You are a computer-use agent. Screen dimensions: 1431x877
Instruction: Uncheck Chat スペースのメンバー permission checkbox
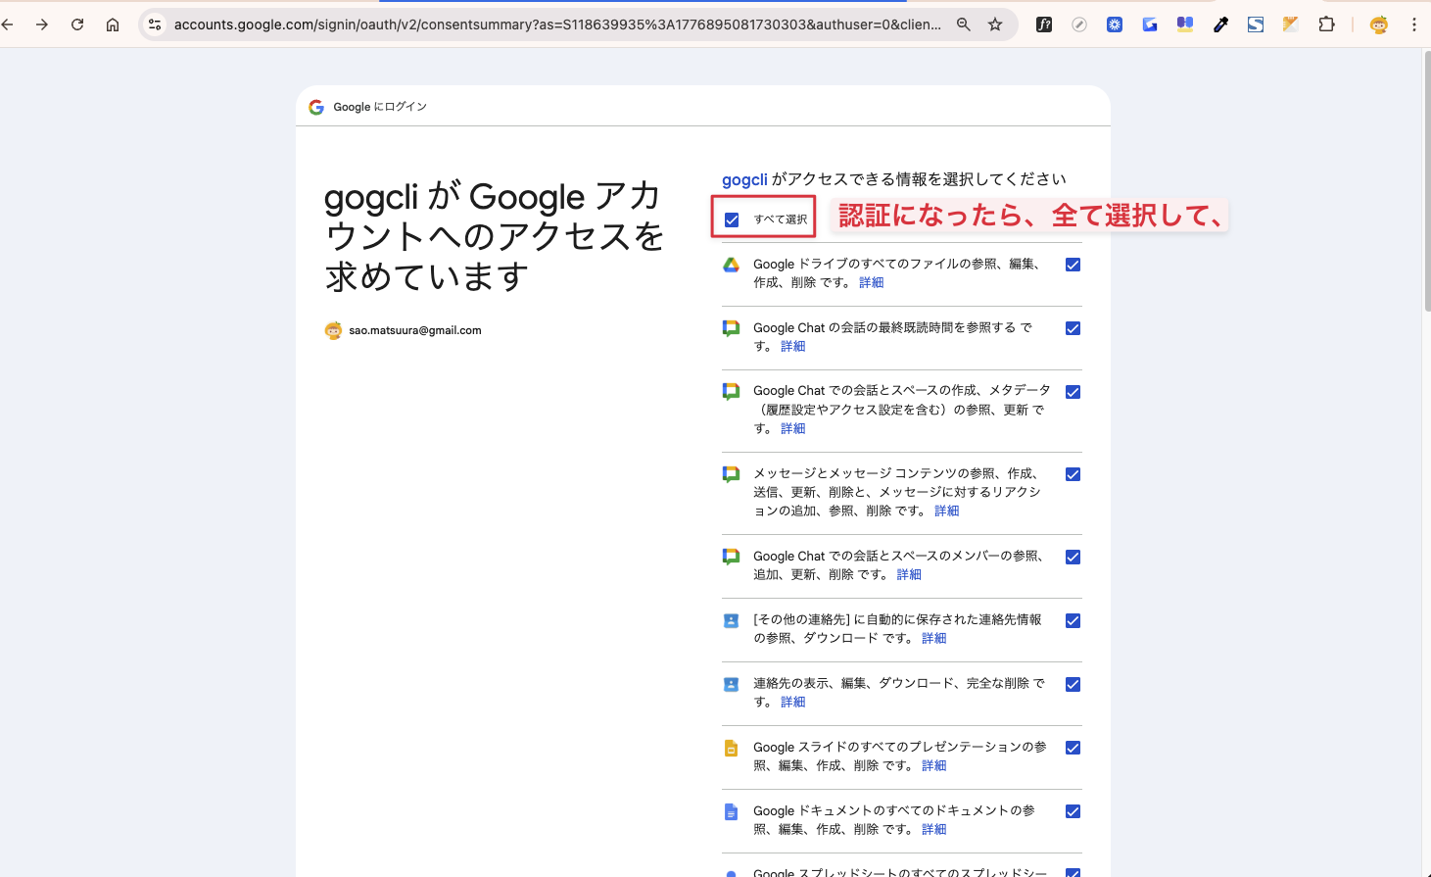pos(1073,557)
